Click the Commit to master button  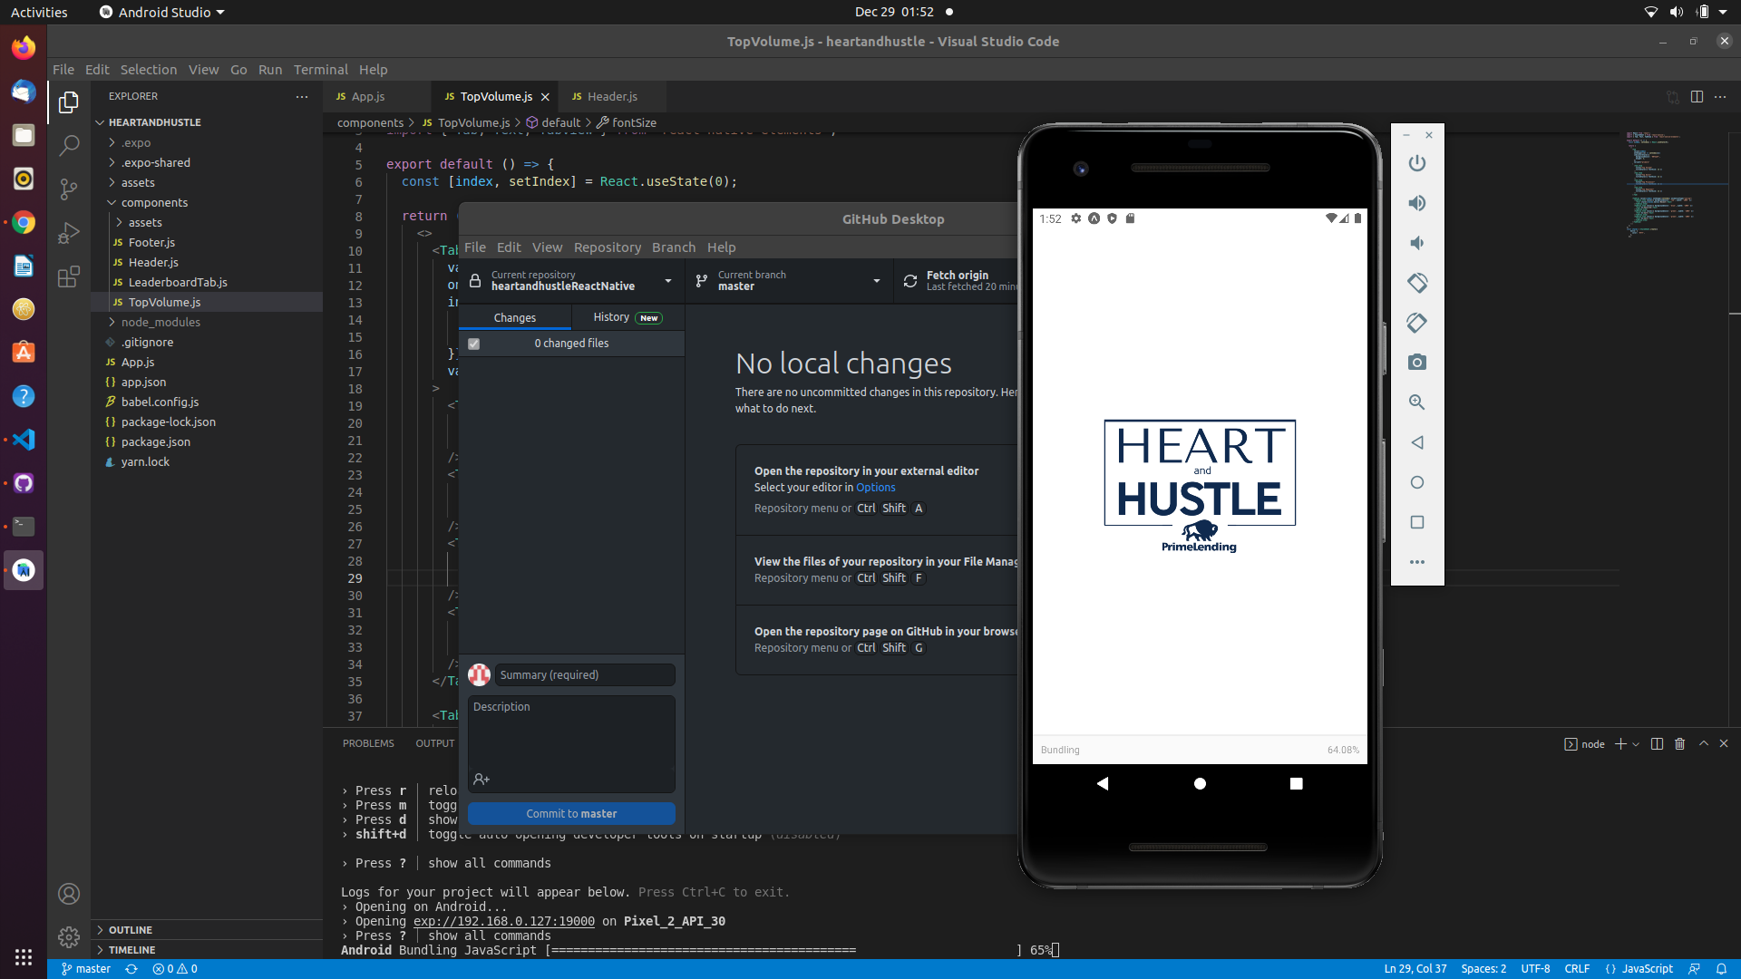click(571, 814)
